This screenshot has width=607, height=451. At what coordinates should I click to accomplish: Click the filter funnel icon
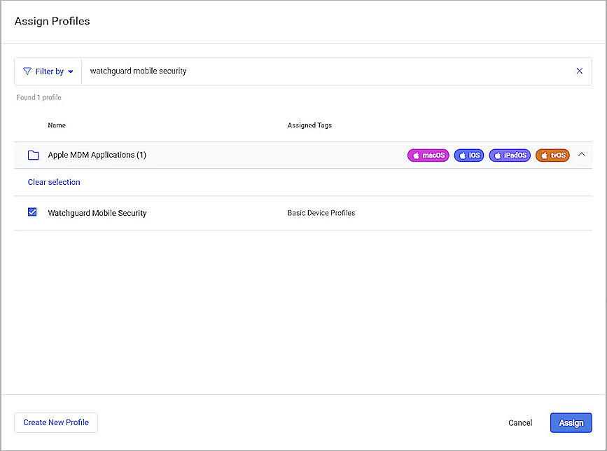[28, 71]
